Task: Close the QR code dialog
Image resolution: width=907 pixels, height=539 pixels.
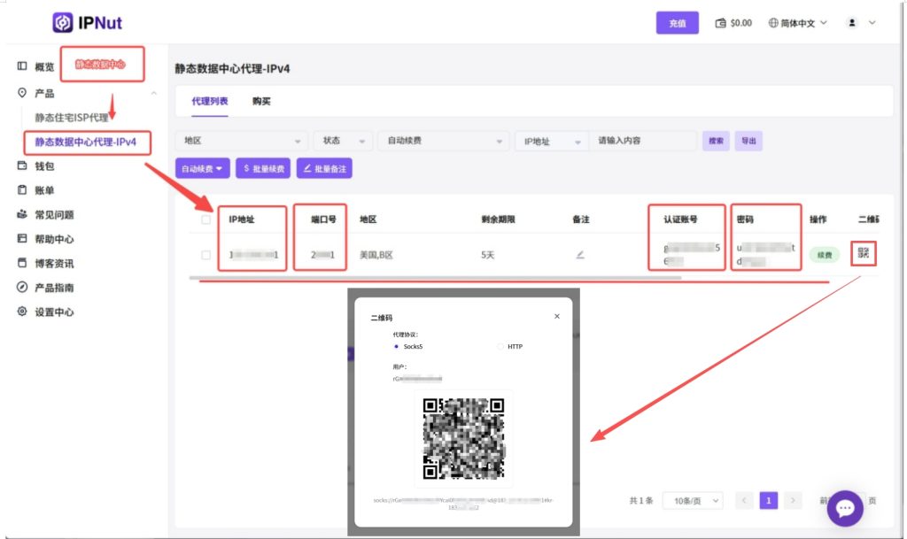Action: tap(556, 316)
